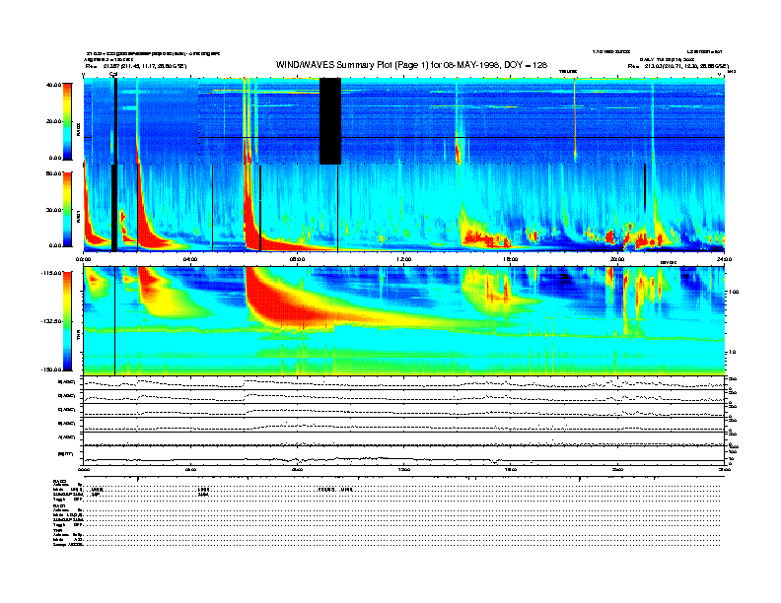Click the 04:00 time label below the RAD1 panel
The height and width of the screenshot is (603, 781).
(190, 259)
